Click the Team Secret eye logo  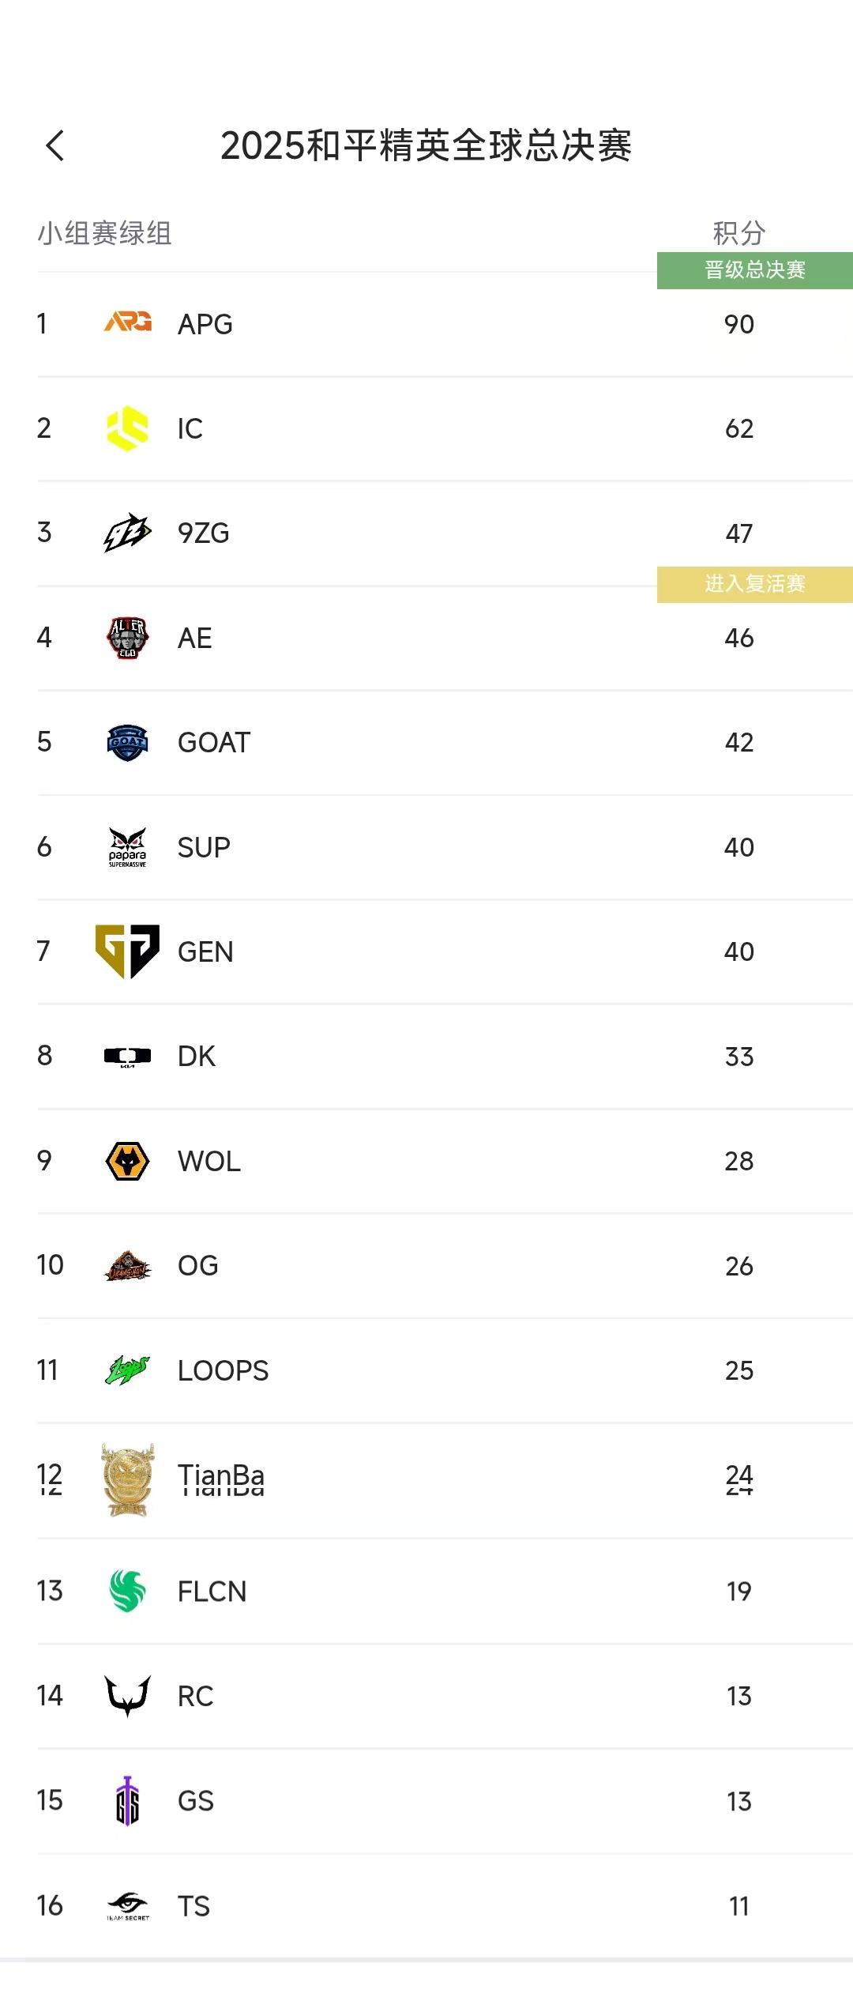point(127,1905)
